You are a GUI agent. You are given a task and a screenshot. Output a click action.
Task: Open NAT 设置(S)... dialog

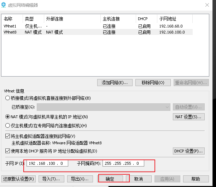pyautogui.click(x=188, y=117)
